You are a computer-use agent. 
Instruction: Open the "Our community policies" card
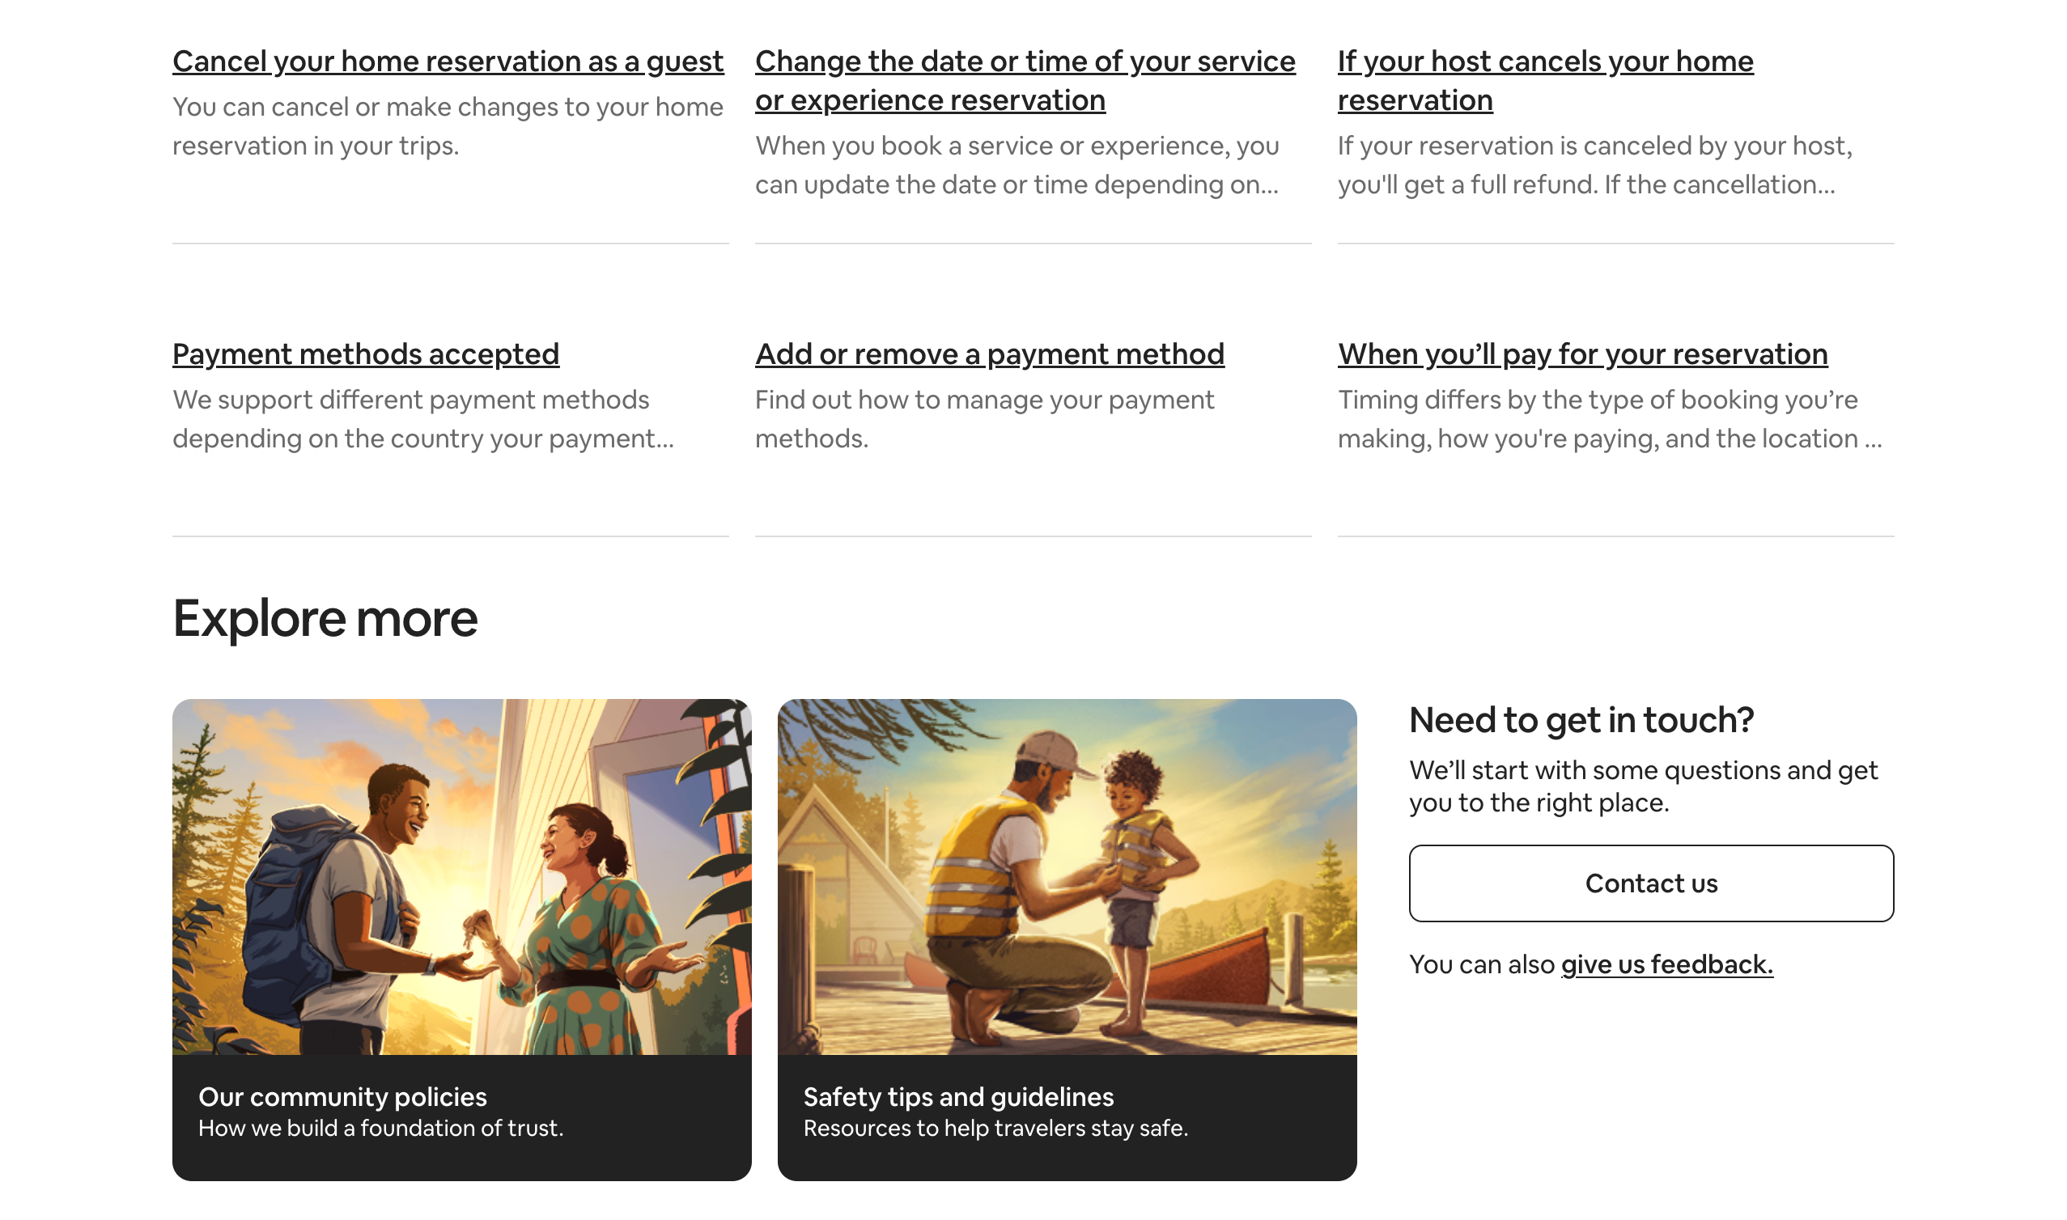click(342, 1097)
